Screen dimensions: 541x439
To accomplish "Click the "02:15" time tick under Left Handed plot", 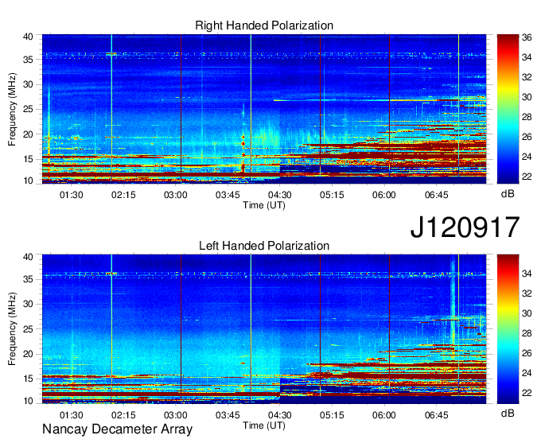I will (x=123, y=415).
